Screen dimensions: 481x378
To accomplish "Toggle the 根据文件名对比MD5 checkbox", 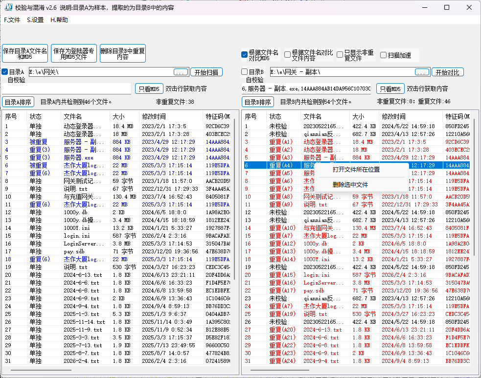I will (245, 54).
